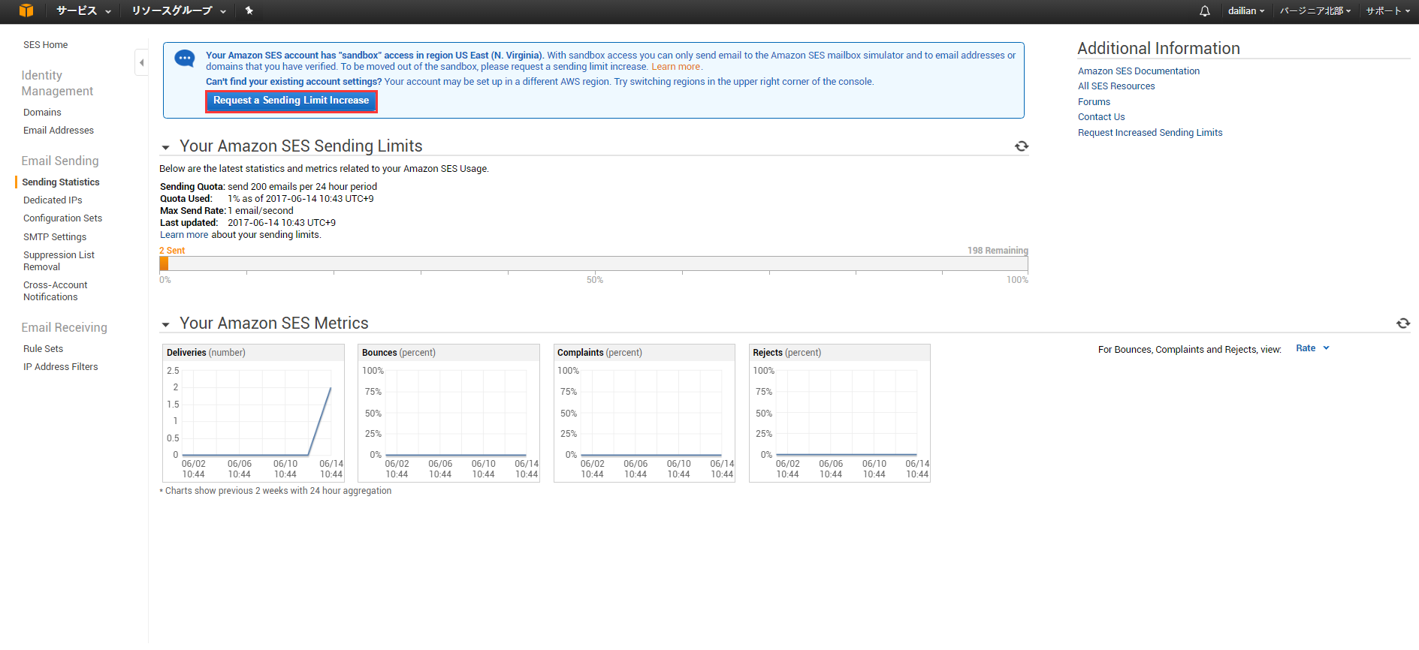Refresh the Sending Limits section

click(x=1022, y=146)
